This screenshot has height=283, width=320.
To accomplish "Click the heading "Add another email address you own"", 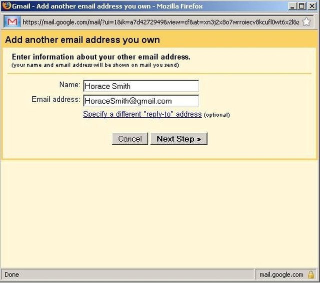I will pos(82,40).
